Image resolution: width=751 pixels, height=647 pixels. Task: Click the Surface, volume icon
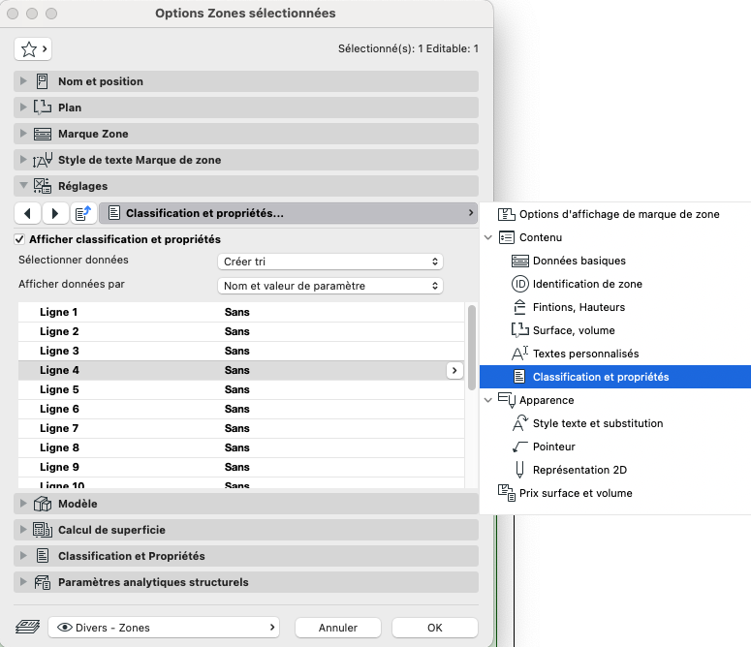519,330
